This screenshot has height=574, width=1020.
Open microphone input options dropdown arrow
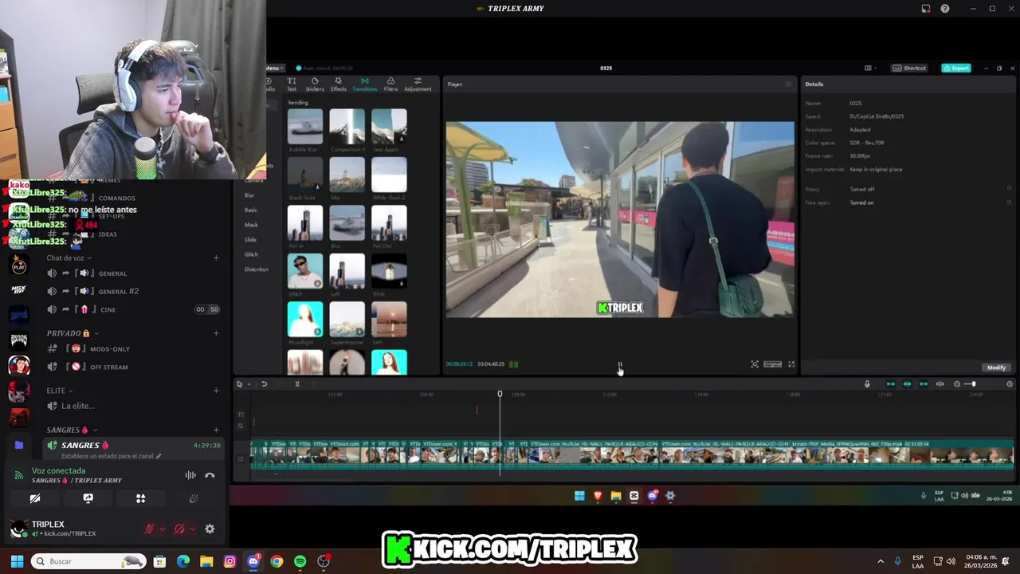162,529
